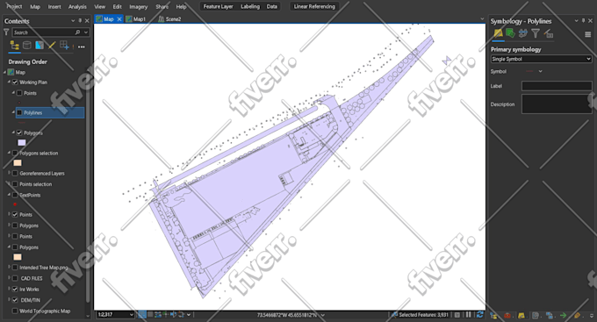Select List By Editing pencil icon
Screen dimensions: 597x322
click(52, 46)
